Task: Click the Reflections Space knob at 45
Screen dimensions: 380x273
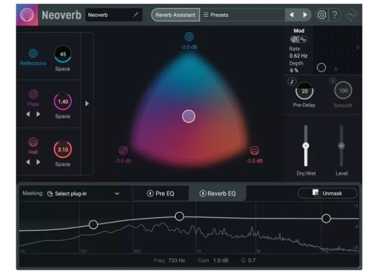Action: (x=63, y=54)
